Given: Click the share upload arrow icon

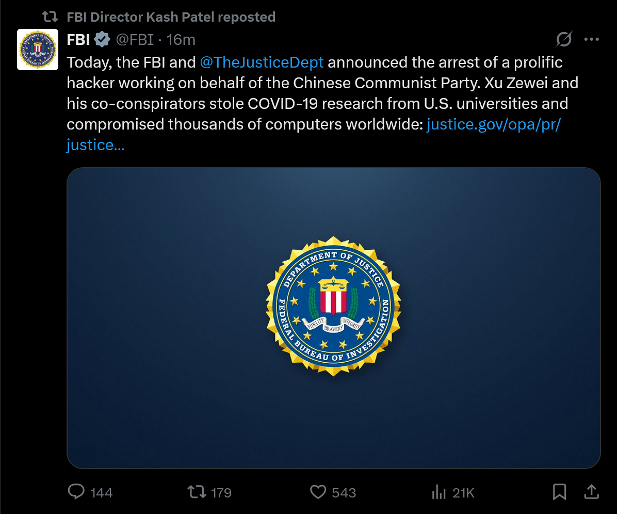Looking at the screenshot, I should point(591,492).
